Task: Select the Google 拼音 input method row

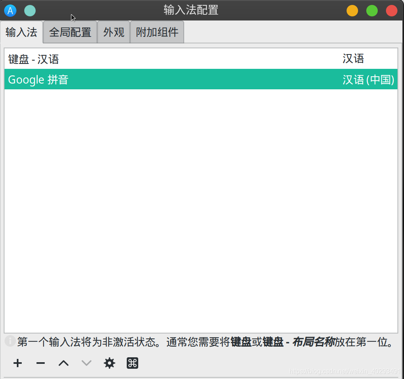Action: pyautogui.click(x=201, y=79)
